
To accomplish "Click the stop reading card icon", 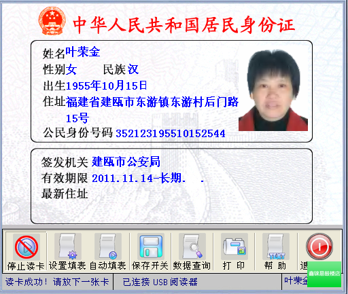I will tap(27, 247).
